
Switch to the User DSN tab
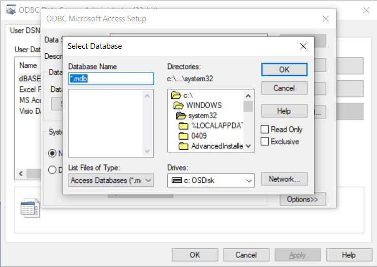tap(25, 30)
